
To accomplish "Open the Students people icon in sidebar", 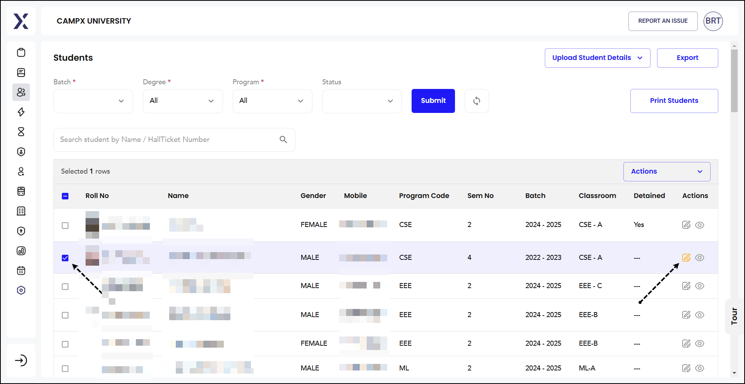I will tap(21, 92).
